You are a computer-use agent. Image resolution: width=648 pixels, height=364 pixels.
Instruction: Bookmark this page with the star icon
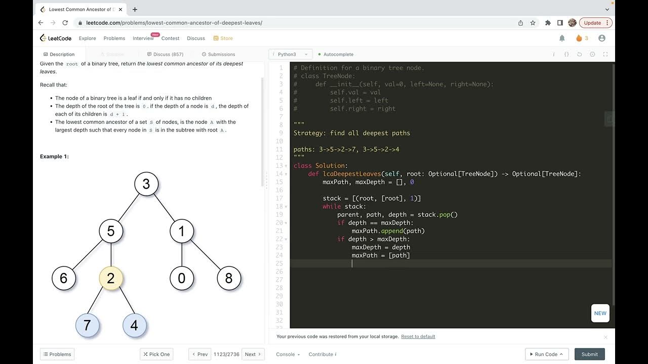[533, 23]
